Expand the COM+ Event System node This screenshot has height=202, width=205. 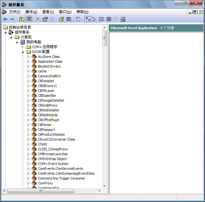tap(28, 164)
